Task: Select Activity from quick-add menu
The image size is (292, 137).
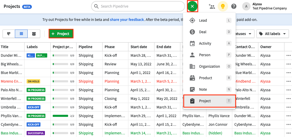Action: click(209, 43)
